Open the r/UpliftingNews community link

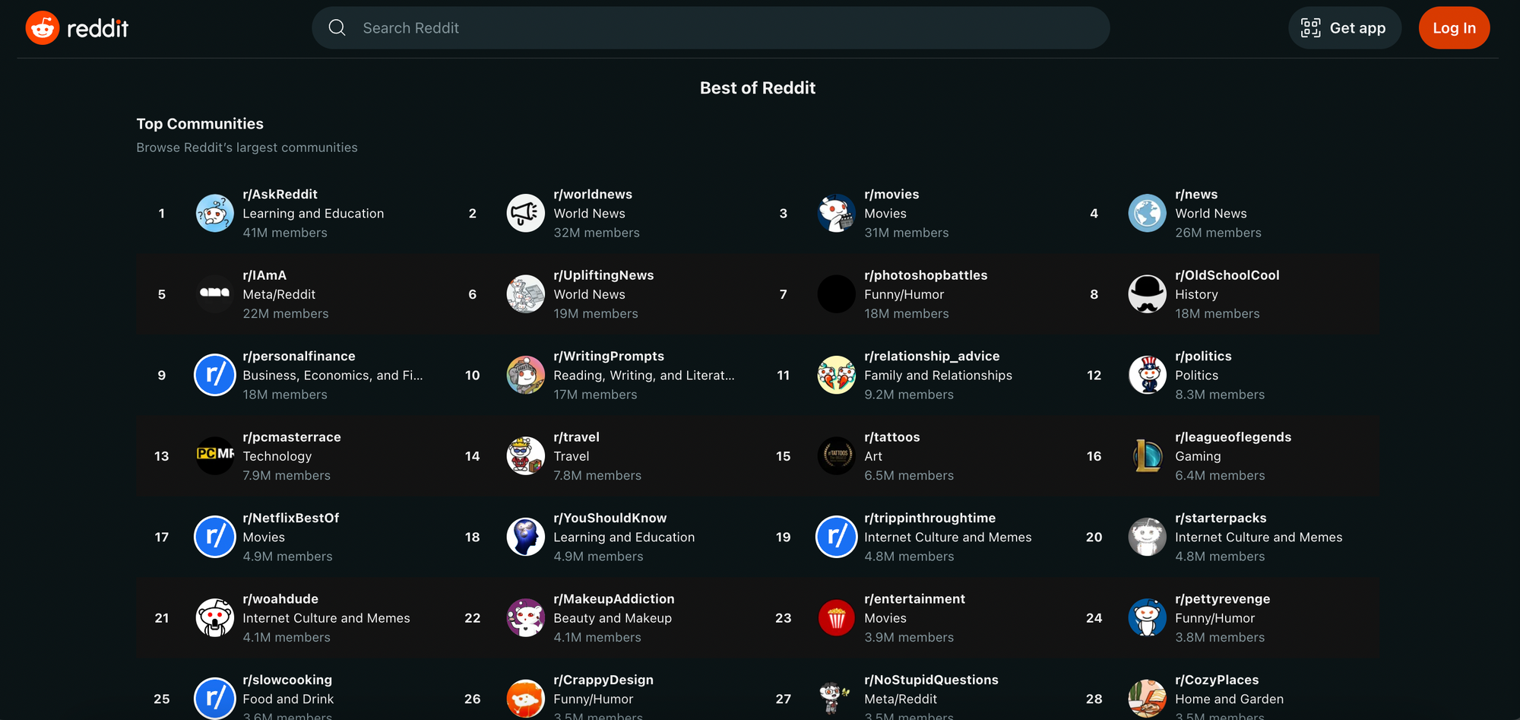(603, 275)
